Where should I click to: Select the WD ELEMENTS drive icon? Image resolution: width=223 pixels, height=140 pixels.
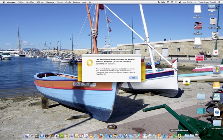click(197, 9)
